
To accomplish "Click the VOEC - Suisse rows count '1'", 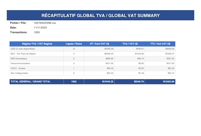I will click(x=74, y=68).
